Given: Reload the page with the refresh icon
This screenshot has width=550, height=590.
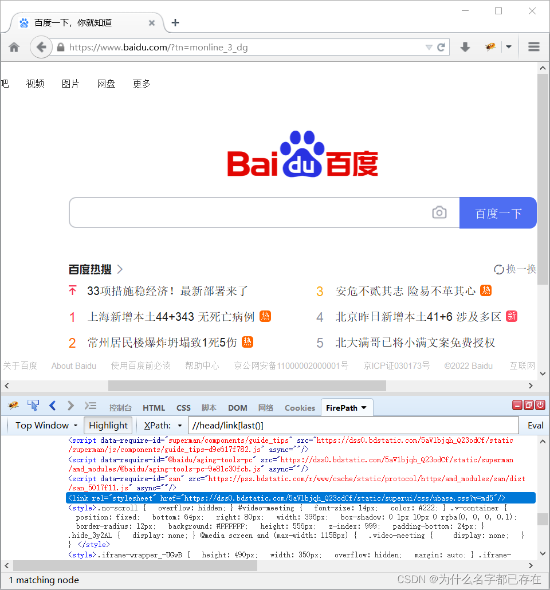Looking at the screenshot, I should 441,48.
